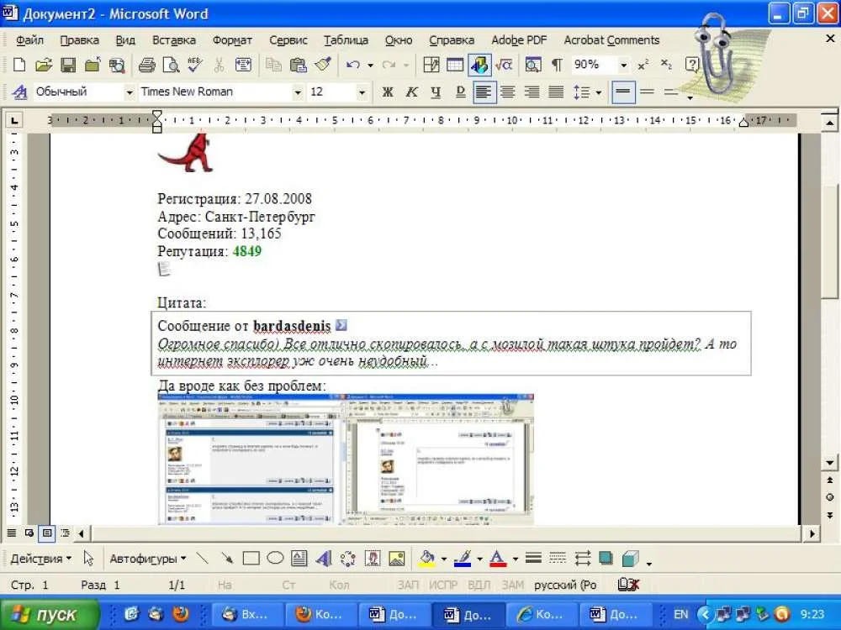The width and height of the screenshot is (841, 630).
Task: Paste from the clipboard in the toolbar
Action: (x=299, y=65)
